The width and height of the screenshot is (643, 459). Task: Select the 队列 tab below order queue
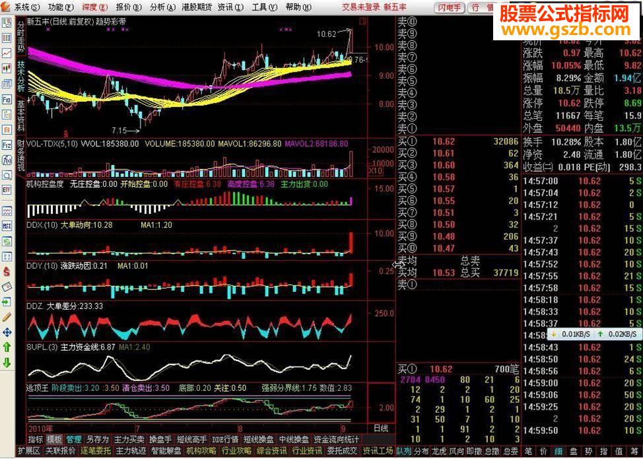pos(404,451)
